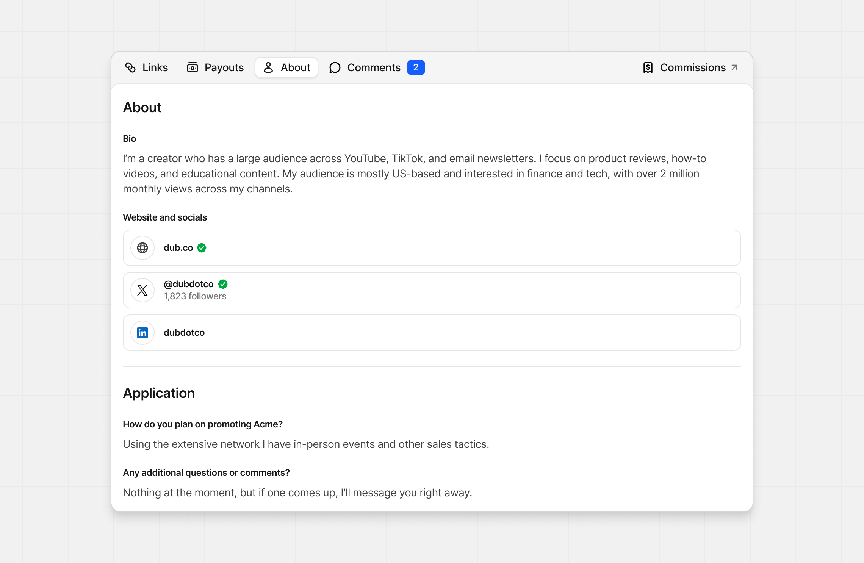Switch to the Links tab
The height and width of the screenshot is (563, 864).
[155, 67]
